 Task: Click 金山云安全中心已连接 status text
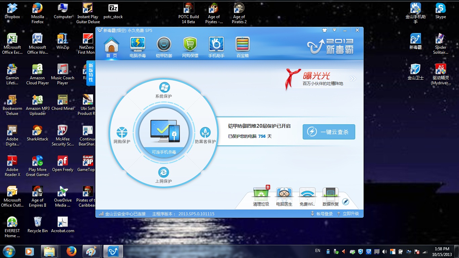click(125, 214)
